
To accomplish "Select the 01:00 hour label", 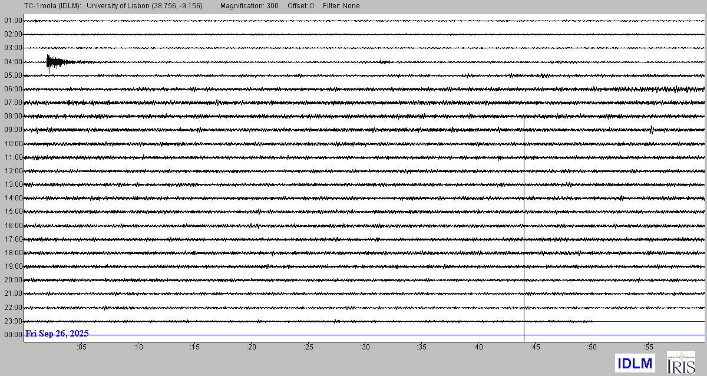I will coord(13,21).
